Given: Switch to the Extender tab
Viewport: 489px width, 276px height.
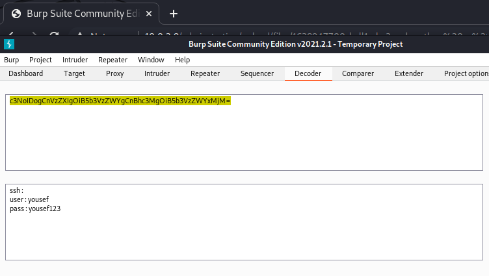Looking at the screenshot, I should (409, 73).
